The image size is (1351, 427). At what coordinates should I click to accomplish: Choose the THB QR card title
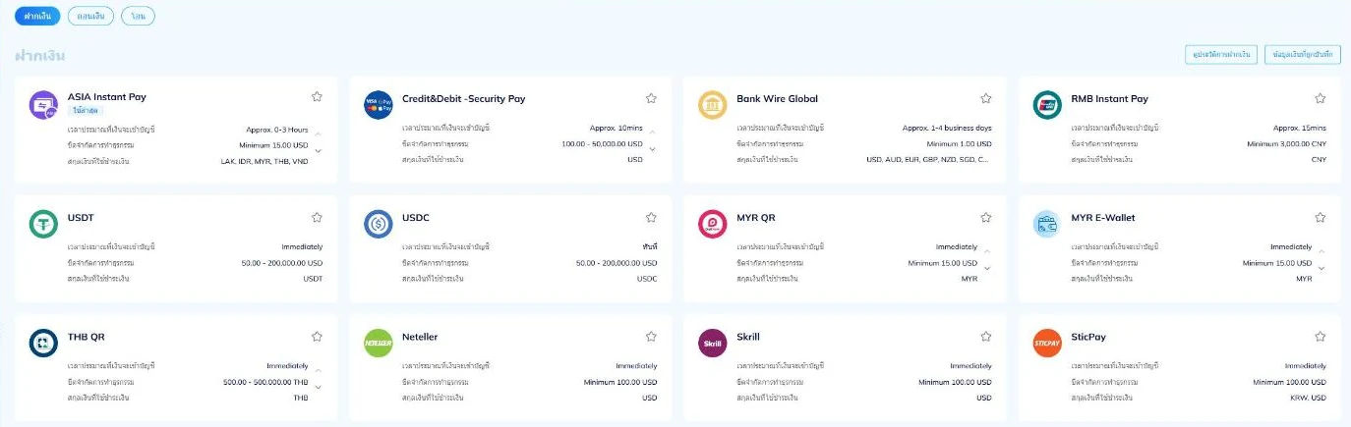86,336
